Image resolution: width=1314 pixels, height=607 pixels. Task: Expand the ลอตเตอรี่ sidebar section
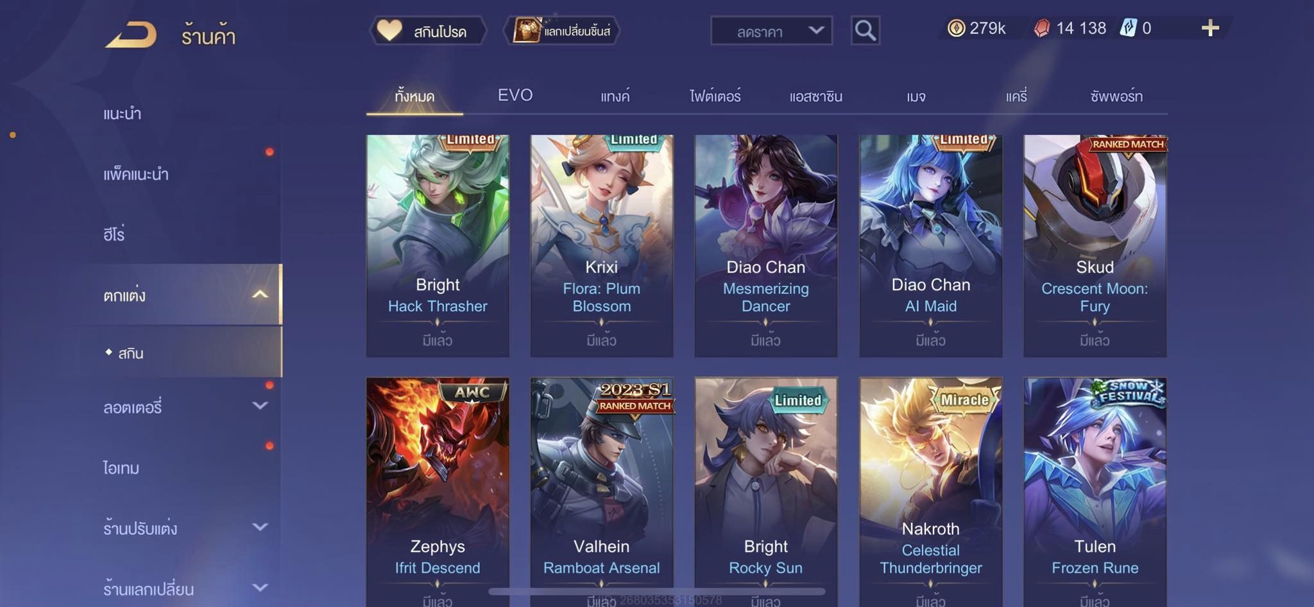tap(260, 406)
